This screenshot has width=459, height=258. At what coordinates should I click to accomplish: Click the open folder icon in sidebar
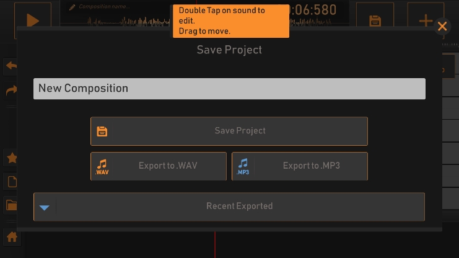coord(11,205)
